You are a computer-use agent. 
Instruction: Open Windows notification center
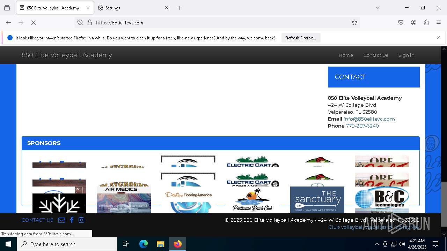(435, 244)
